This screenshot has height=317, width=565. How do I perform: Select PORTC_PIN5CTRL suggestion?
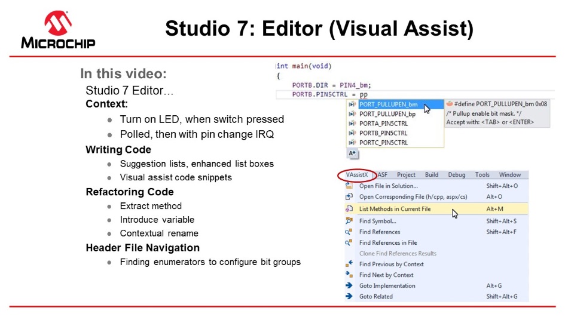395,143
